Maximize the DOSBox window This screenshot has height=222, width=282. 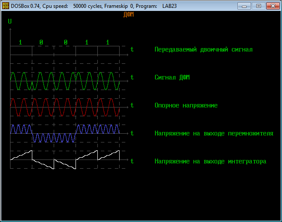(258, 6)
